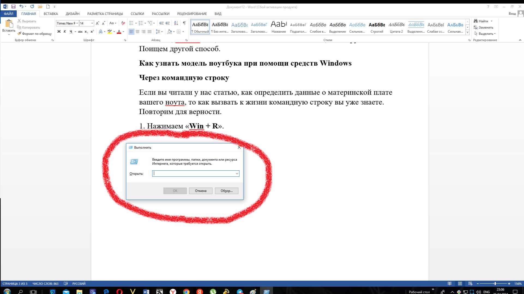The width and height of the screenshot is (524, 294).
Task: Toggle show paragraph marks (¶)
Action: pyautogui.click(x=184, y=23)
